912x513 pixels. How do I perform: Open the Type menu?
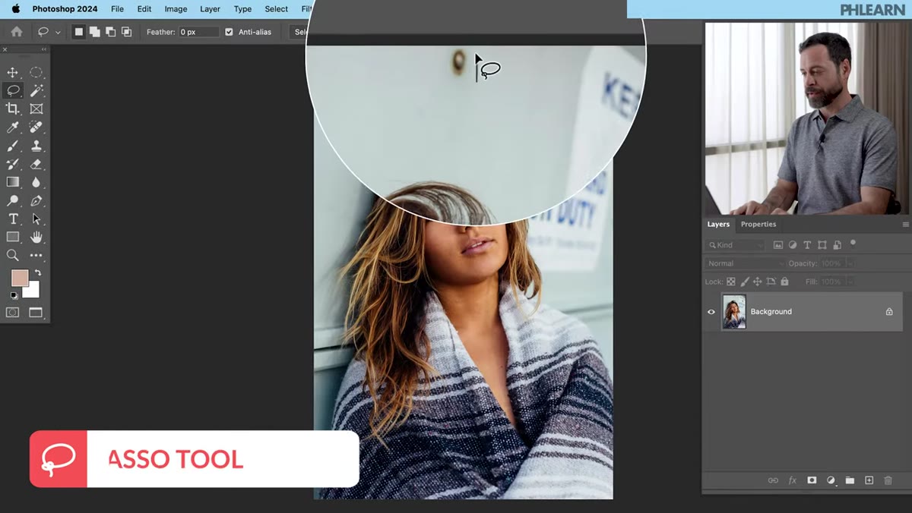tap(242, 9)
